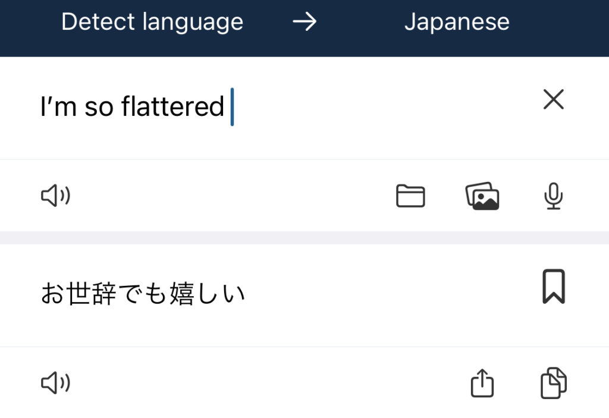
Task: Listen to the Japanese translation audio
Action: 55,384
